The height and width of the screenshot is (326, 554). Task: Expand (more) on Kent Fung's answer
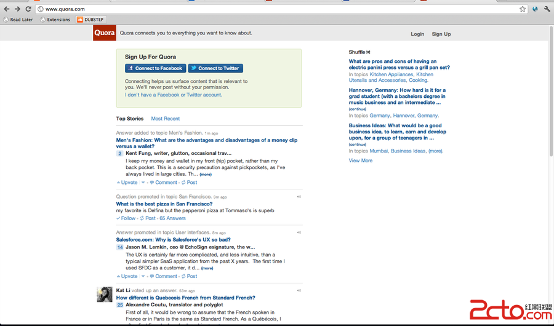tap(206, 175)
